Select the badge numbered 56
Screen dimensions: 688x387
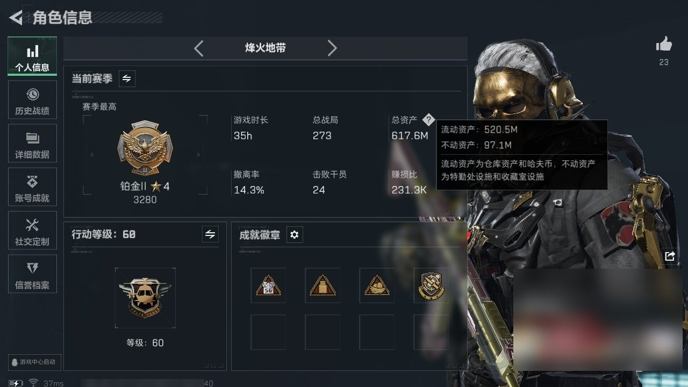[x=268, y=285]
